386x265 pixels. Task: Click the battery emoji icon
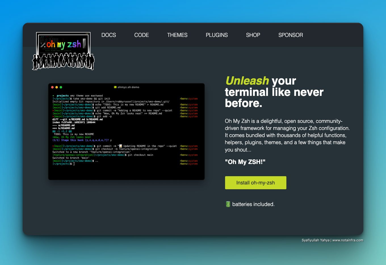228,204
